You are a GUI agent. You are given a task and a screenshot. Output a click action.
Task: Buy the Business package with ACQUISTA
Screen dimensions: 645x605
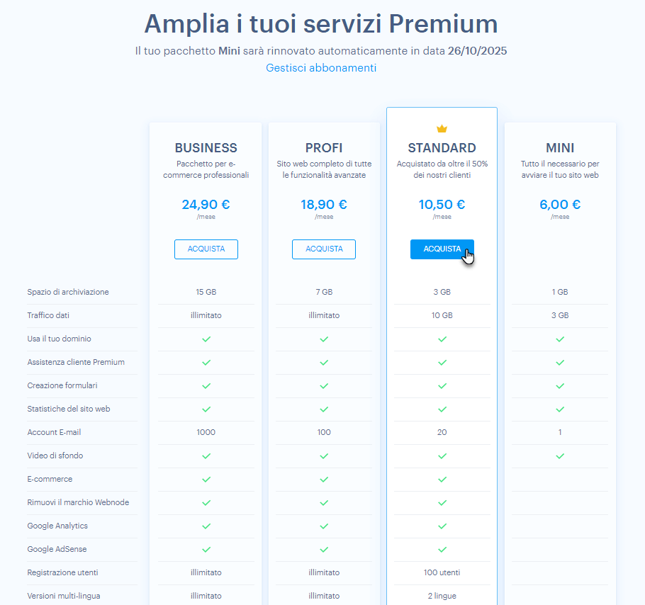(206, 249)
